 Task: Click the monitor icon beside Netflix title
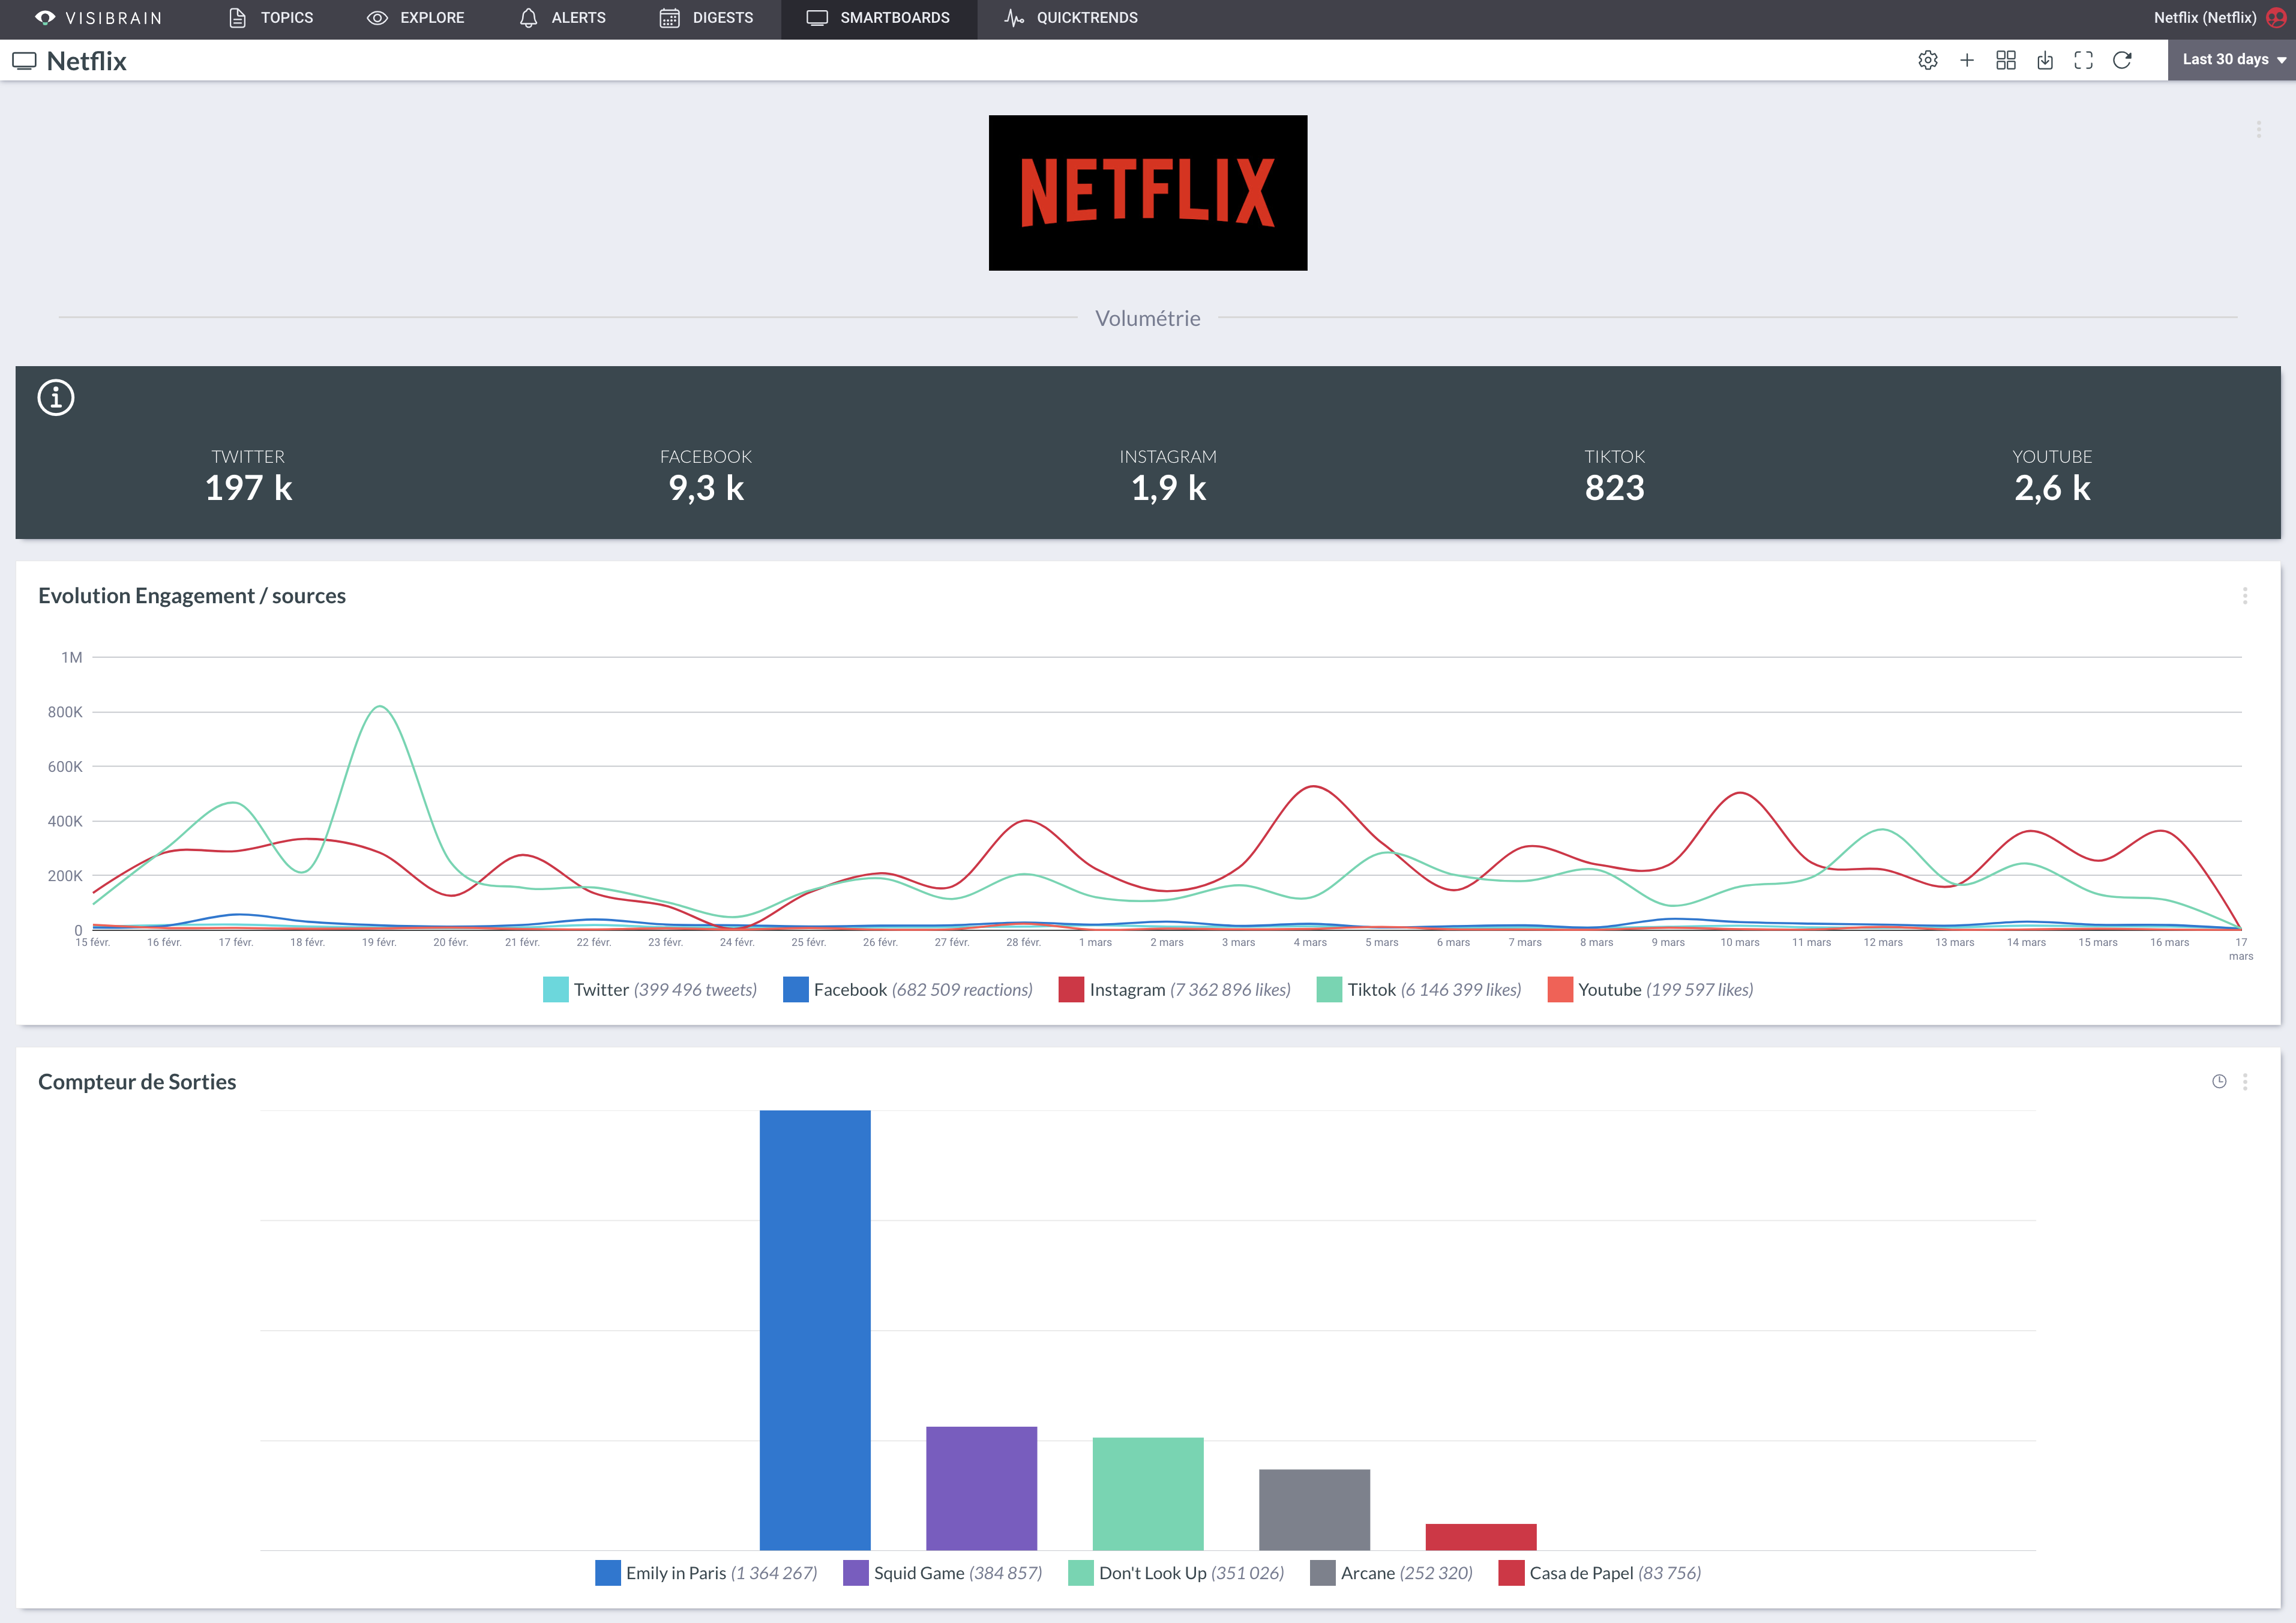tap(24, 61)
